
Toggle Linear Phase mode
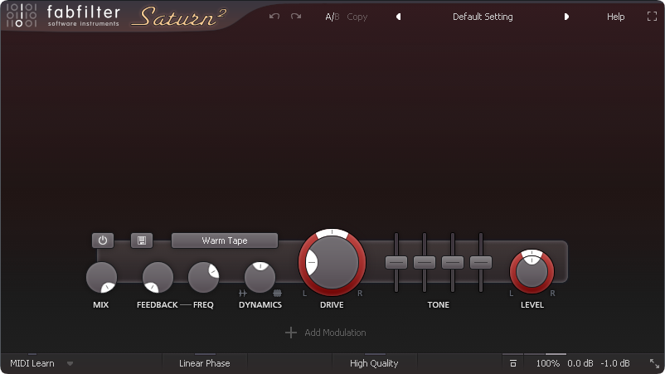coord(205,363)
